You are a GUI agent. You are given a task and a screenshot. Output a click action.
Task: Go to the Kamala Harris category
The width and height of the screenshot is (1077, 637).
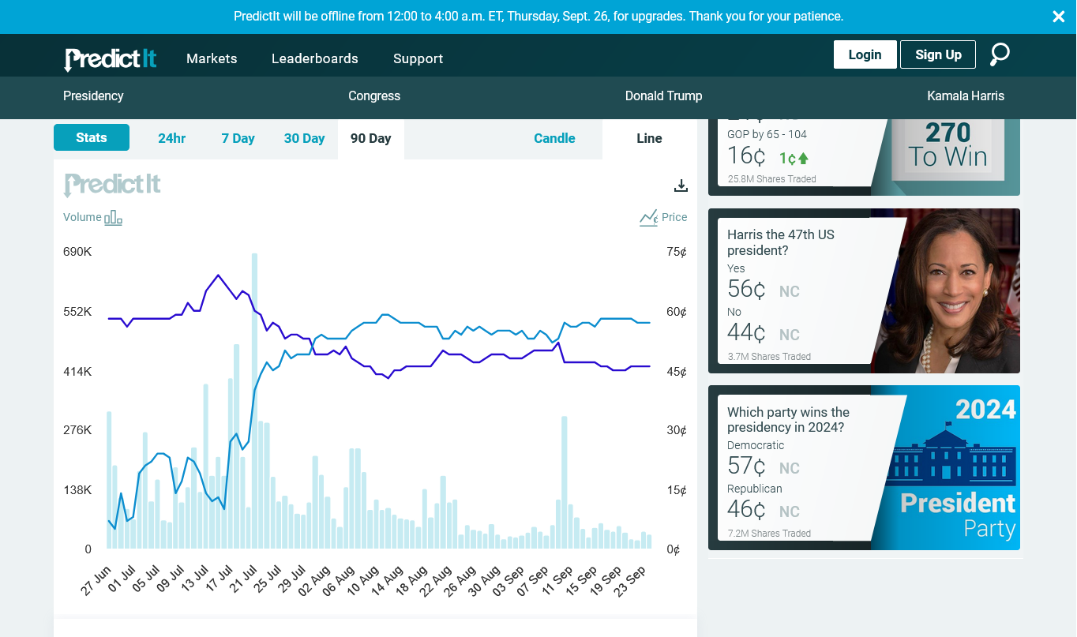pos(966,96)
